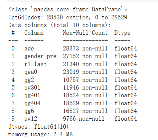Click the memory usage 2.4 MB line
This screenshot has width=158, height=140.
click(x=40, y=134)
